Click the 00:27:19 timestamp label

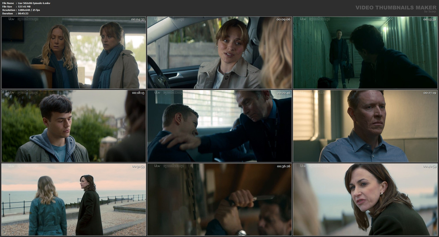point(429,93)
